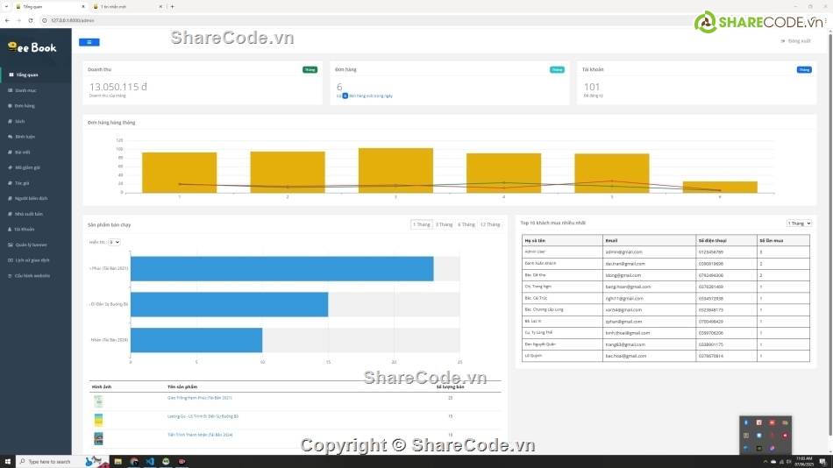This screenshot has width=833, height=468.
Task: Click admin@gmail.com in the customer table
Action: [x=623, y=252]
